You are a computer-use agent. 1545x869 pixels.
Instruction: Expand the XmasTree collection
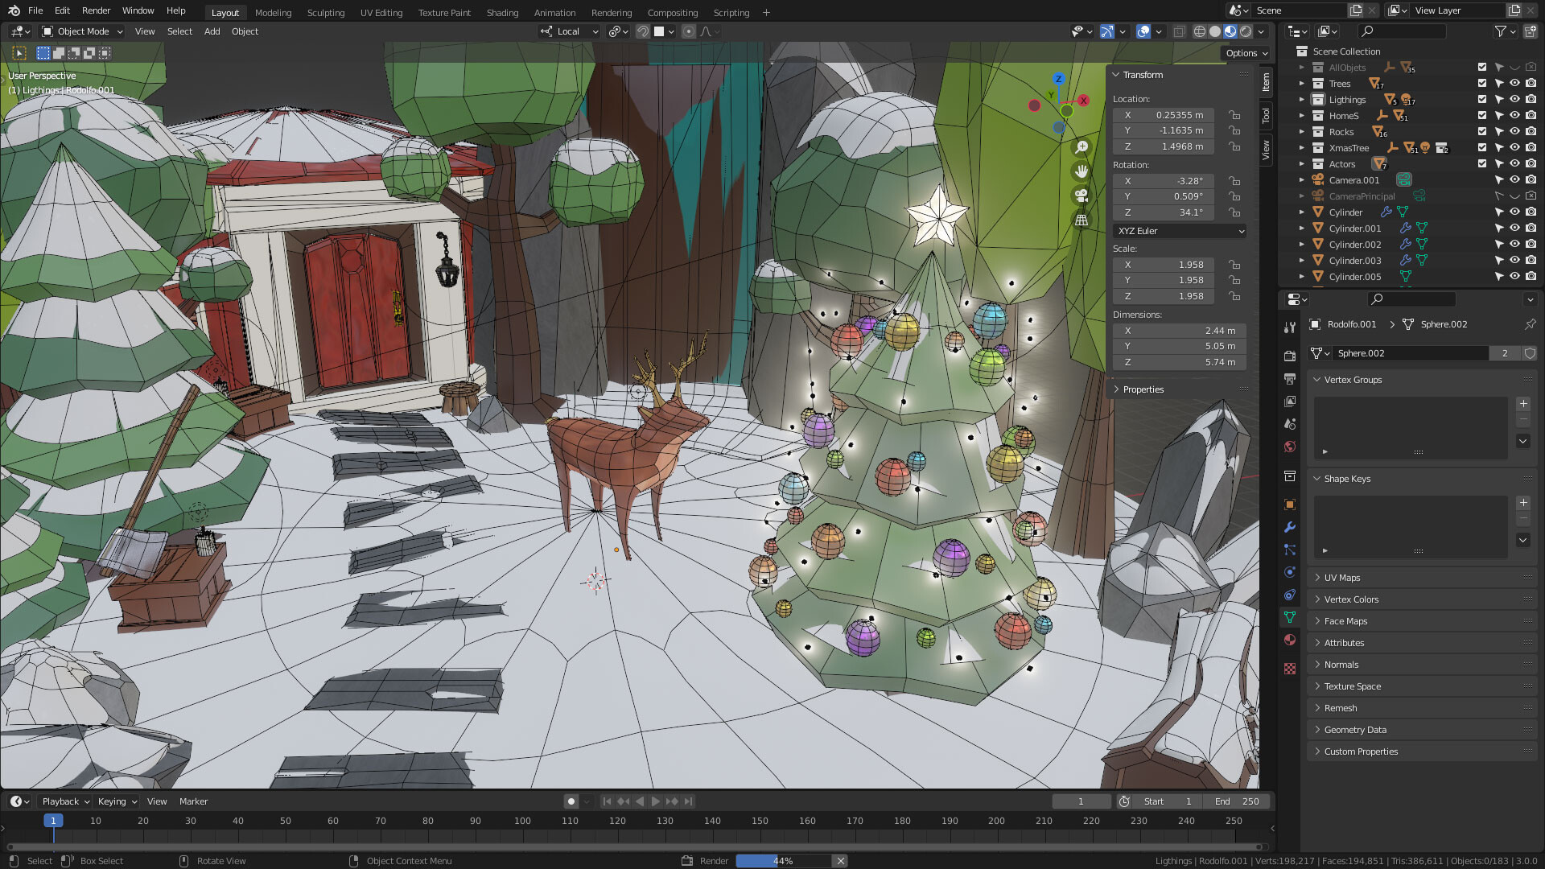tap(1301, 148)
